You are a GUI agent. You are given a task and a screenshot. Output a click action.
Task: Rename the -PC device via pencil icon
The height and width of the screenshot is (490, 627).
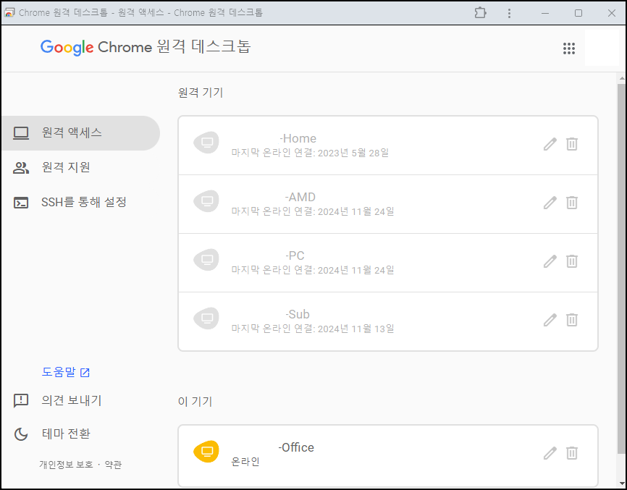pyautogui.click(x=550, y=261)
